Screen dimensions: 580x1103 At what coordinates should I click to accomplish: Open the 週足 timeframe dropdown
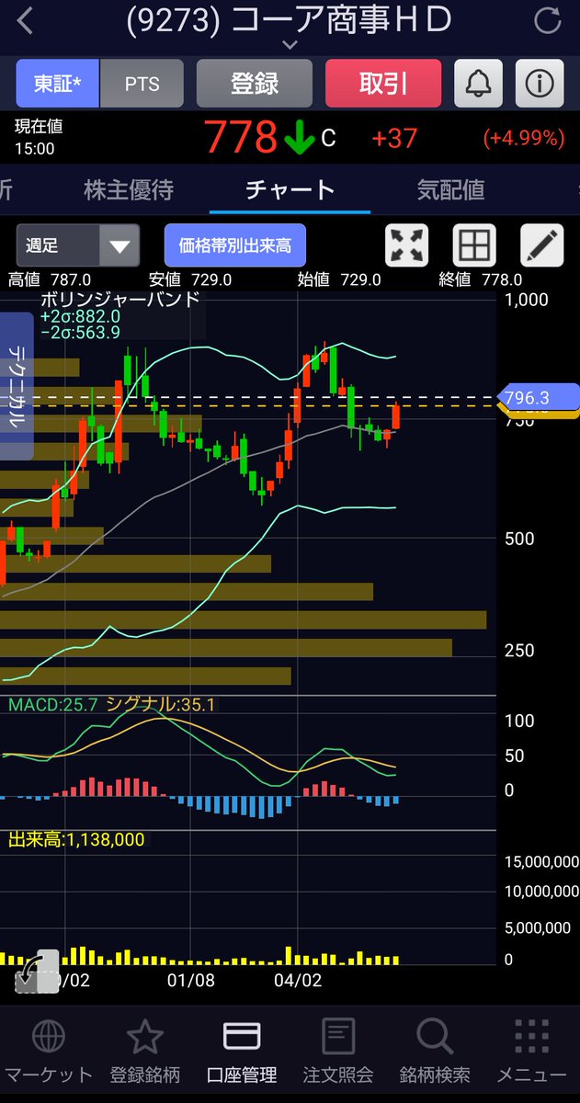click(x=78, y=245)
